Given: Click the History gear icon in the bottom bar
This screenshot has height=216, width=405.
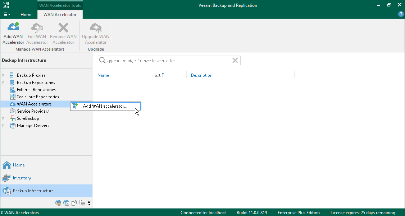Looking at the screenshot, I should [82, 203].
